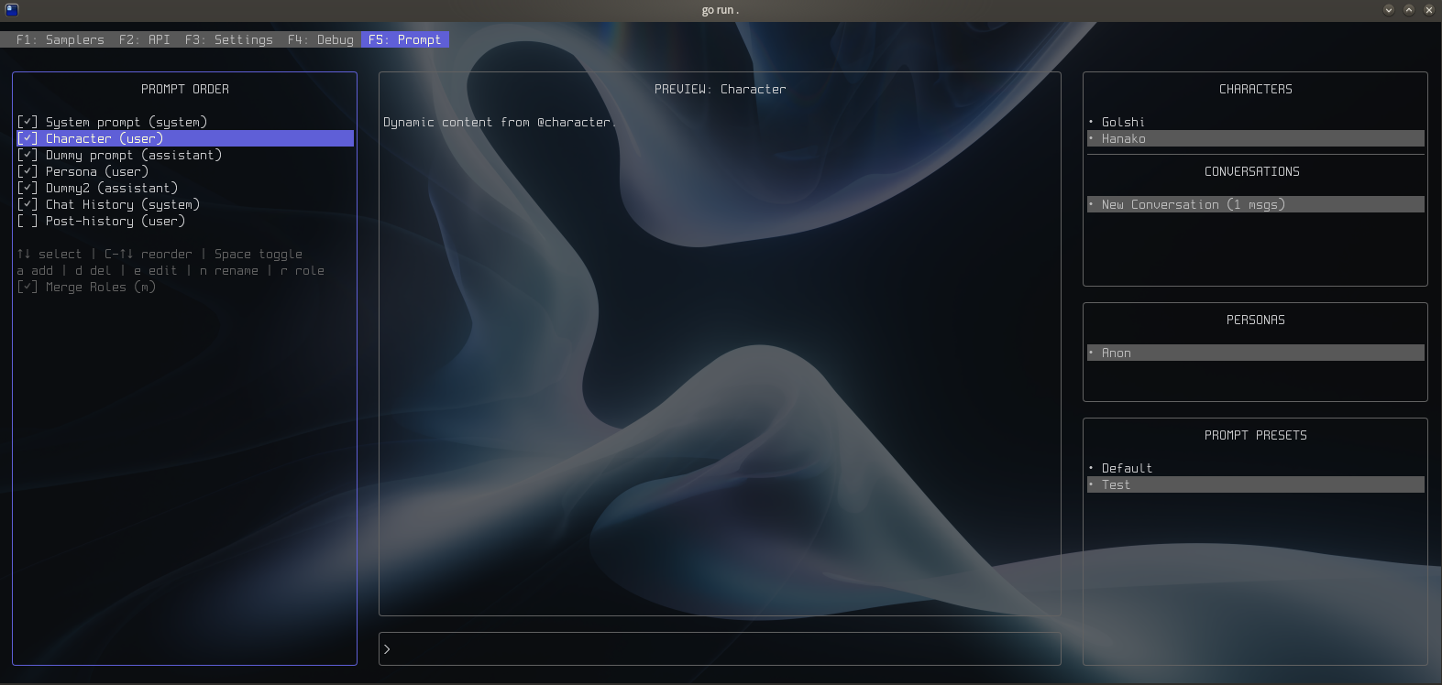Open New Conversation (1 msgs)

[x=1256, y=204]
